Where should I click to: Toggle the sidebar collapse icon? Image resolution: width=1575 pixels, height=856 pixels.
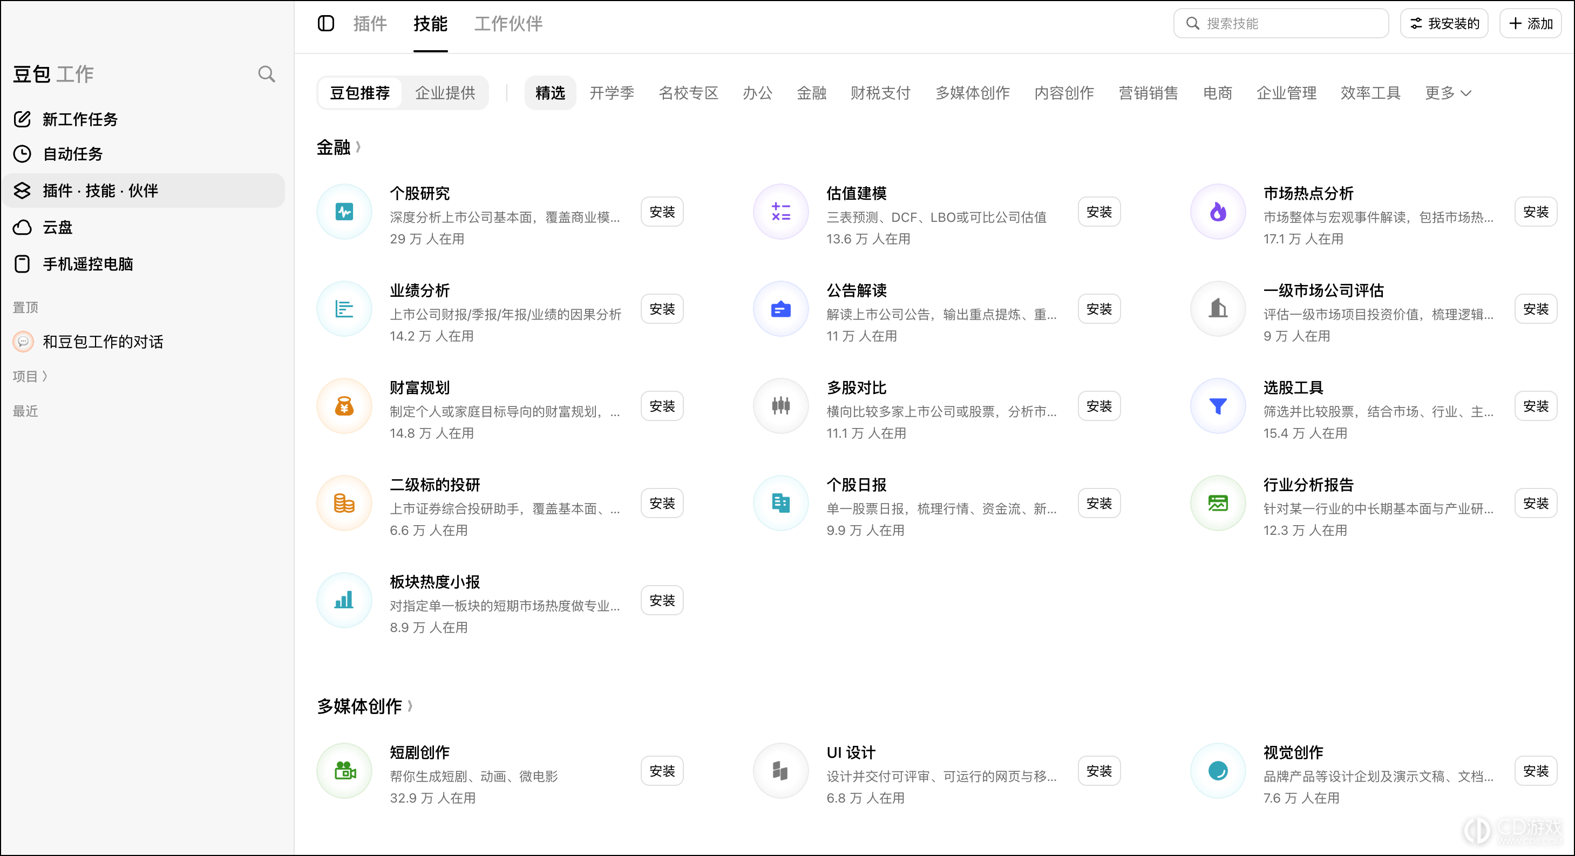pos(326,23)
